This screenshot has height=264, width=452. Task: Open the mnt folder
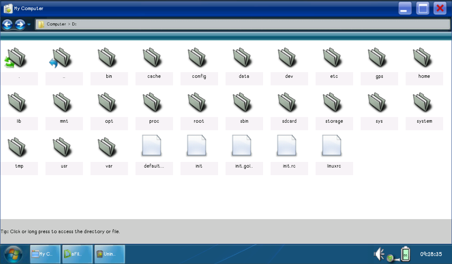62,103
